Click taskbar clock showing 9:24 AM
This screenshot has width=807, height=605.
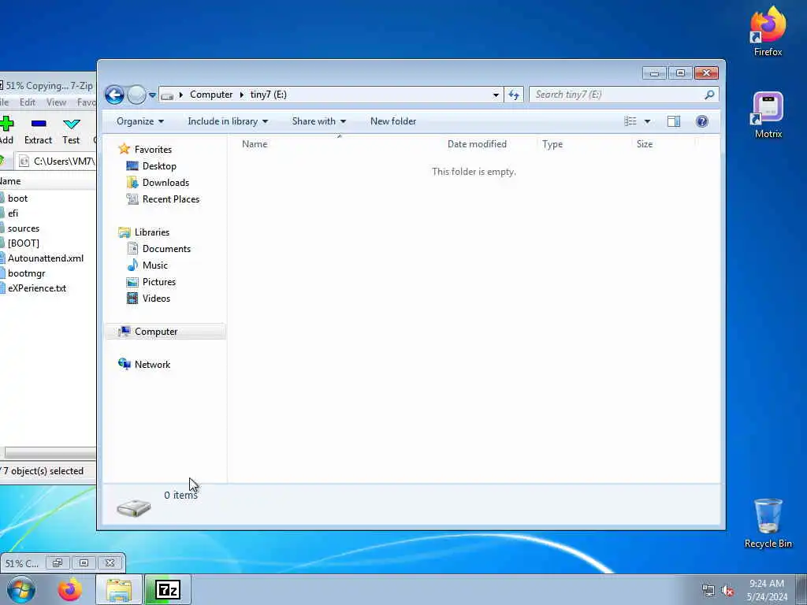point(767,590)
